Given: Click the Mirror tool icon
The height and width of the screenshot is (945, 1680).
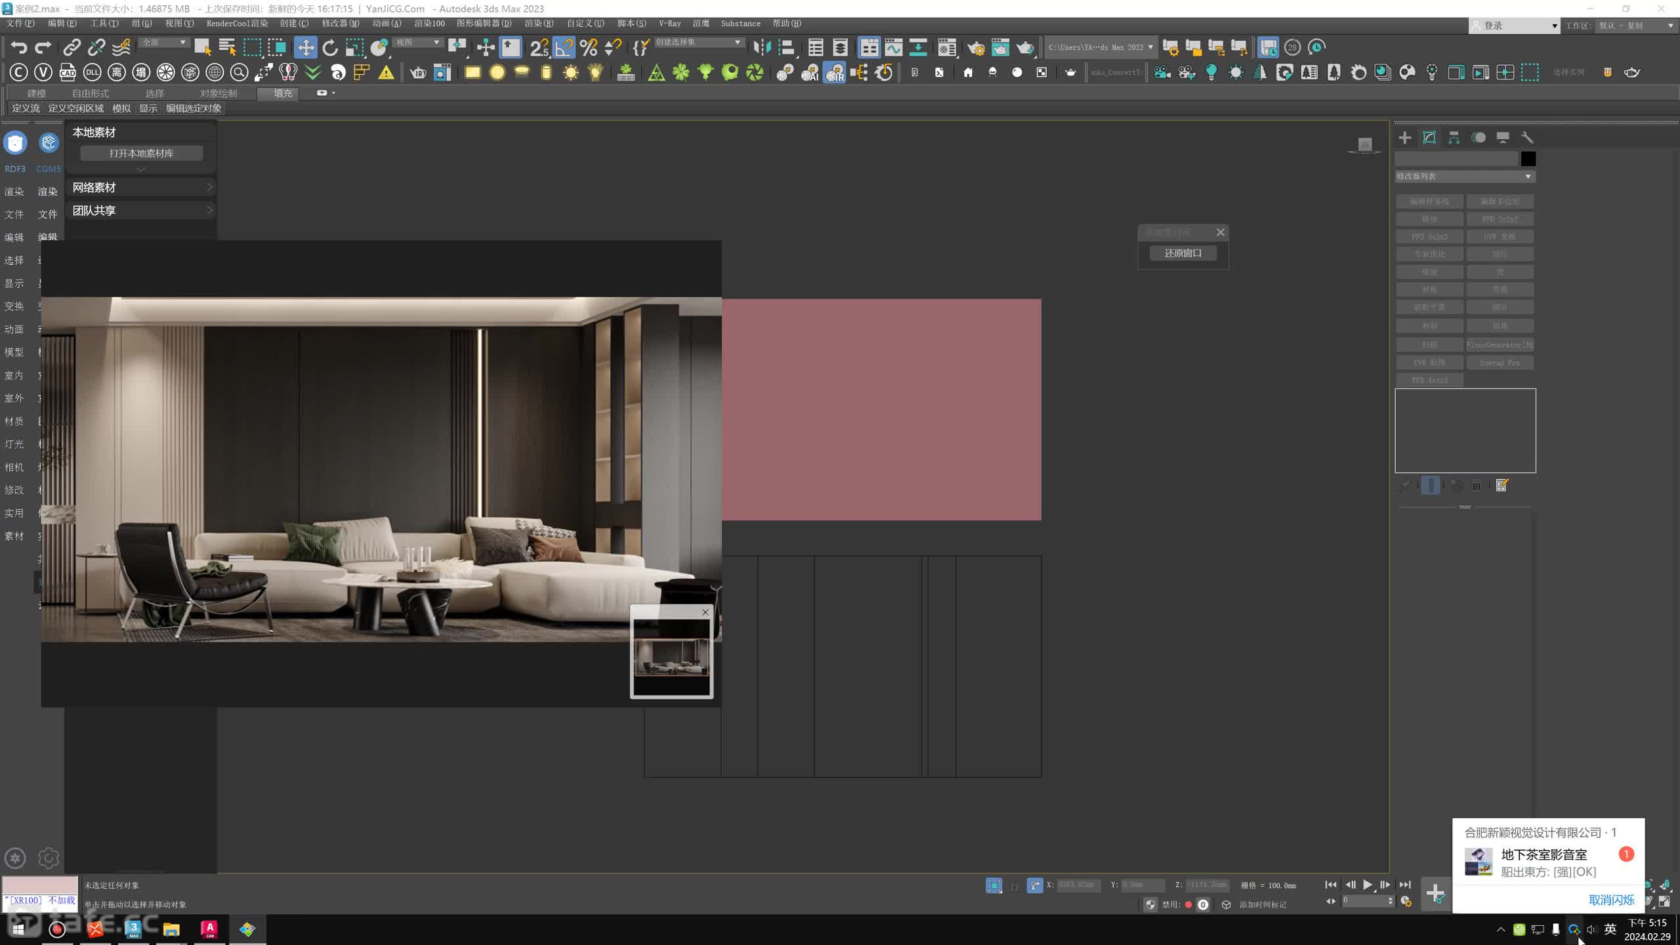Looking at the screenshot, I should click(762, 47).
